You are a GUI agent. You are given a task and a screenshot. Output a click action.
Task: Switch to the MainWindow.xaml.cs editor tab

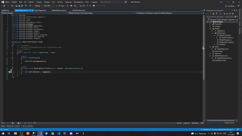point(59,10)
